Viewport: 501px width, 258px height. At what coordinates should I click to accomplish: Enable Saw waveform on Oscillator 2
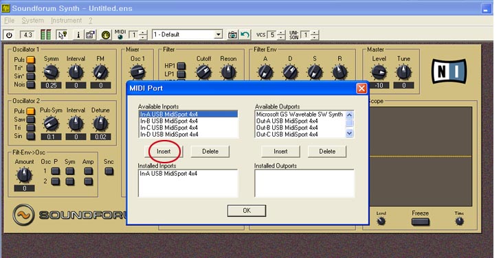tap(31, 119)
